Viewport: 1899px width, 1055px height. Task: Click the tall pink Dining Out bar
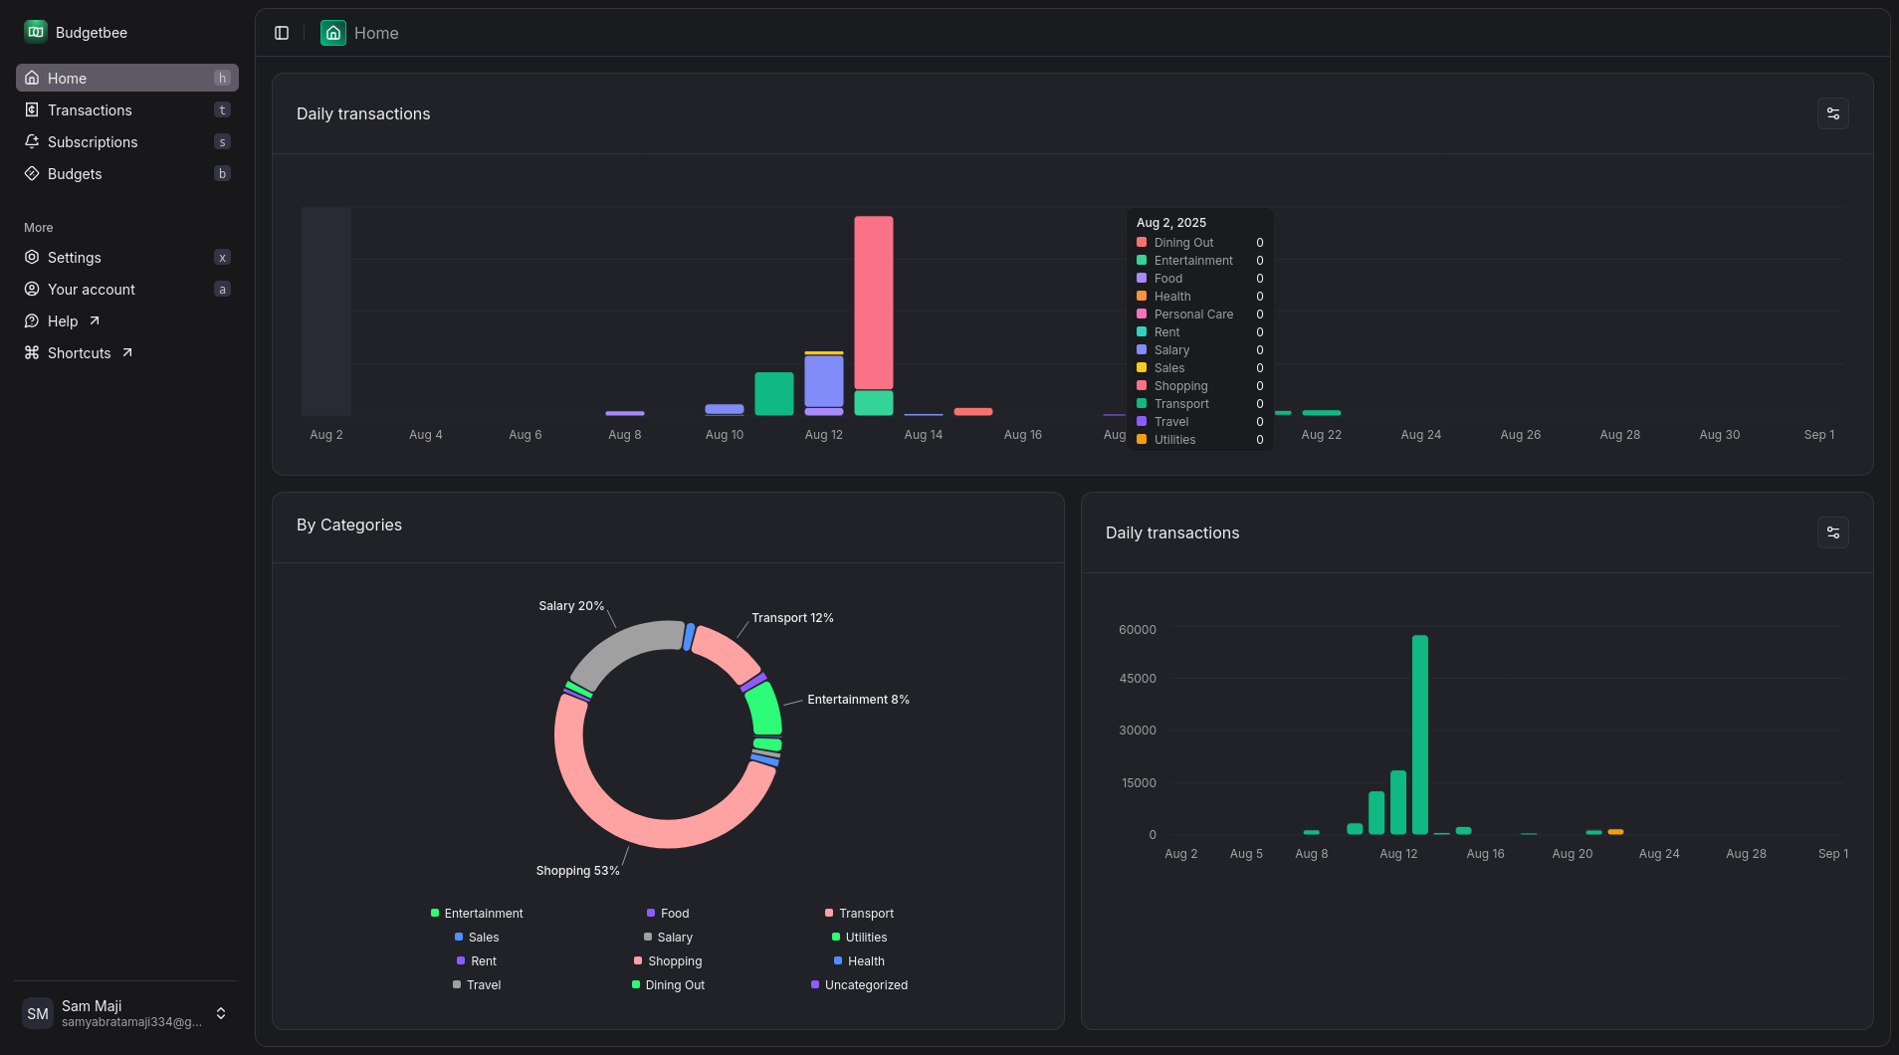[x=873, y=302]
